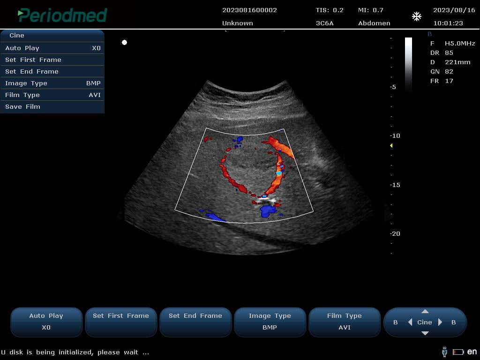Select Set First Frame in Cine side menu

tap(52, 60)
